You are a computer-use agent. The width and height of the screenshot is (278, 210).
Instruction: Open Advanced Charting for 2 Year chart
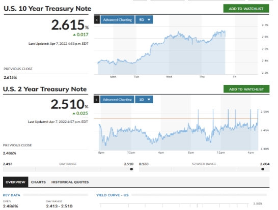click(x=117, y=100)
